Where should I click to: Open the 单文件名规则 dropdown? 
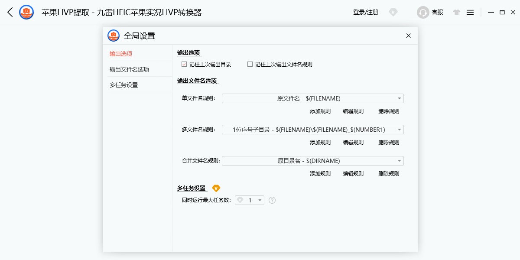[312, 98]
